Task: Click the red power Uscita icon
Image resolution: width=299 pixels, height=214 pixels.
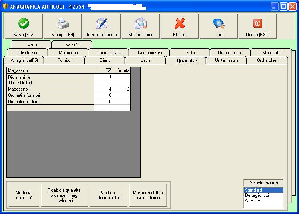Action: (x=258, y=23)
